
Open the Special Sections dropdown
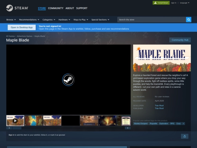[100, 20]
